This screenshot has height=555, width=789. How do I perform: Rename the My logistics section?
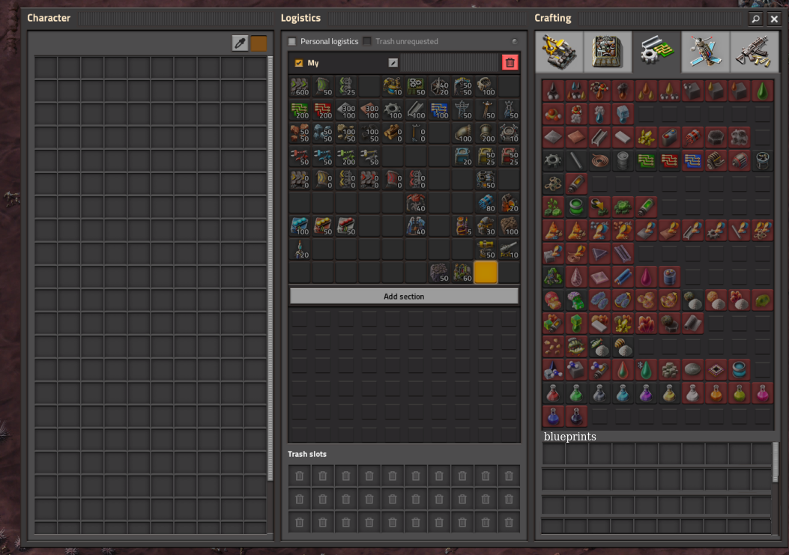point(393,63)
